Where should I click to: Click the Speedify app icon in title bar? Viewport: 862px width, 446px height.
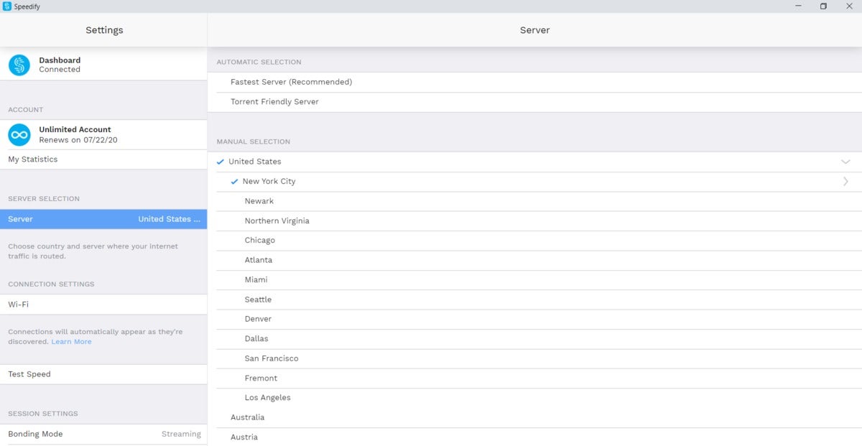tap(7, 6)
